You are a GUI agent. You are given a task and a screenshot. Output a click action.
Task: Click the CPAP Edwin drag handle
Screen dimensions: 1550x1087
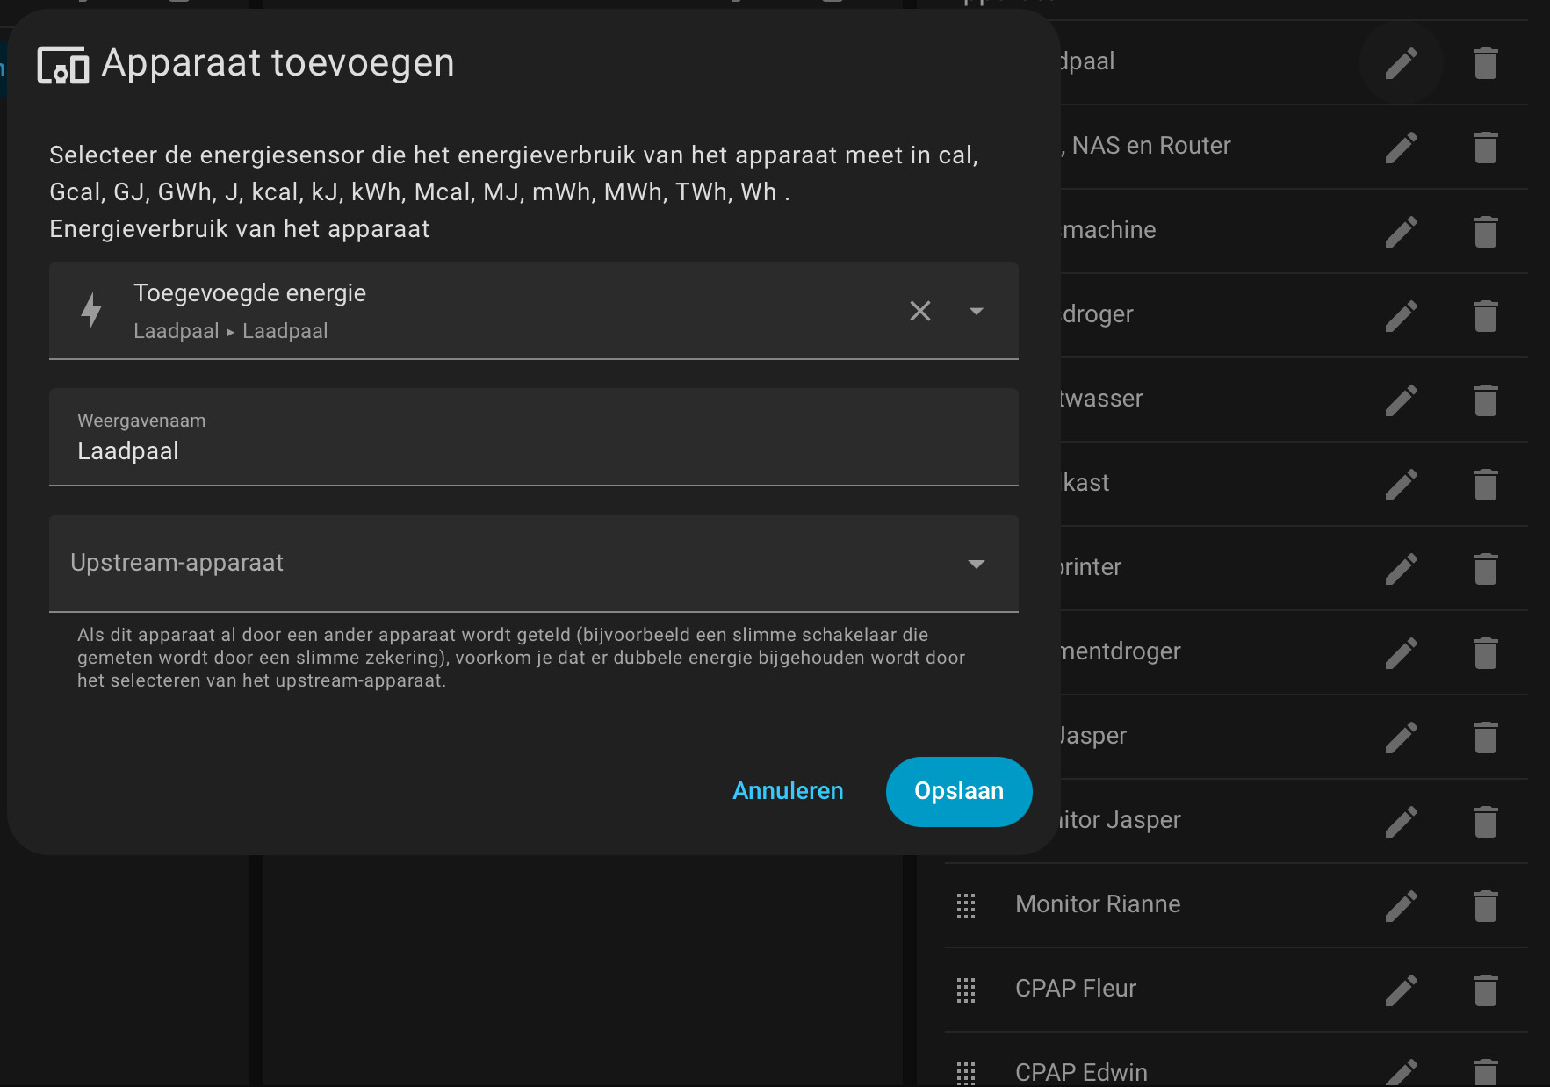tap(966, 1072)
